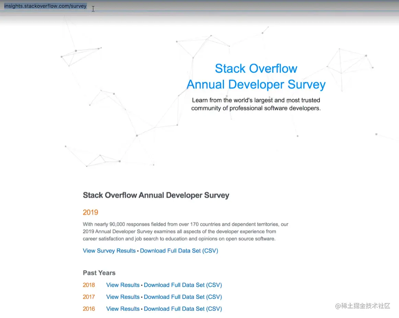Download the 2017 Full Data Set (CSV)
Viewport: 399px width, 318px height.
(x=183, y=297)
